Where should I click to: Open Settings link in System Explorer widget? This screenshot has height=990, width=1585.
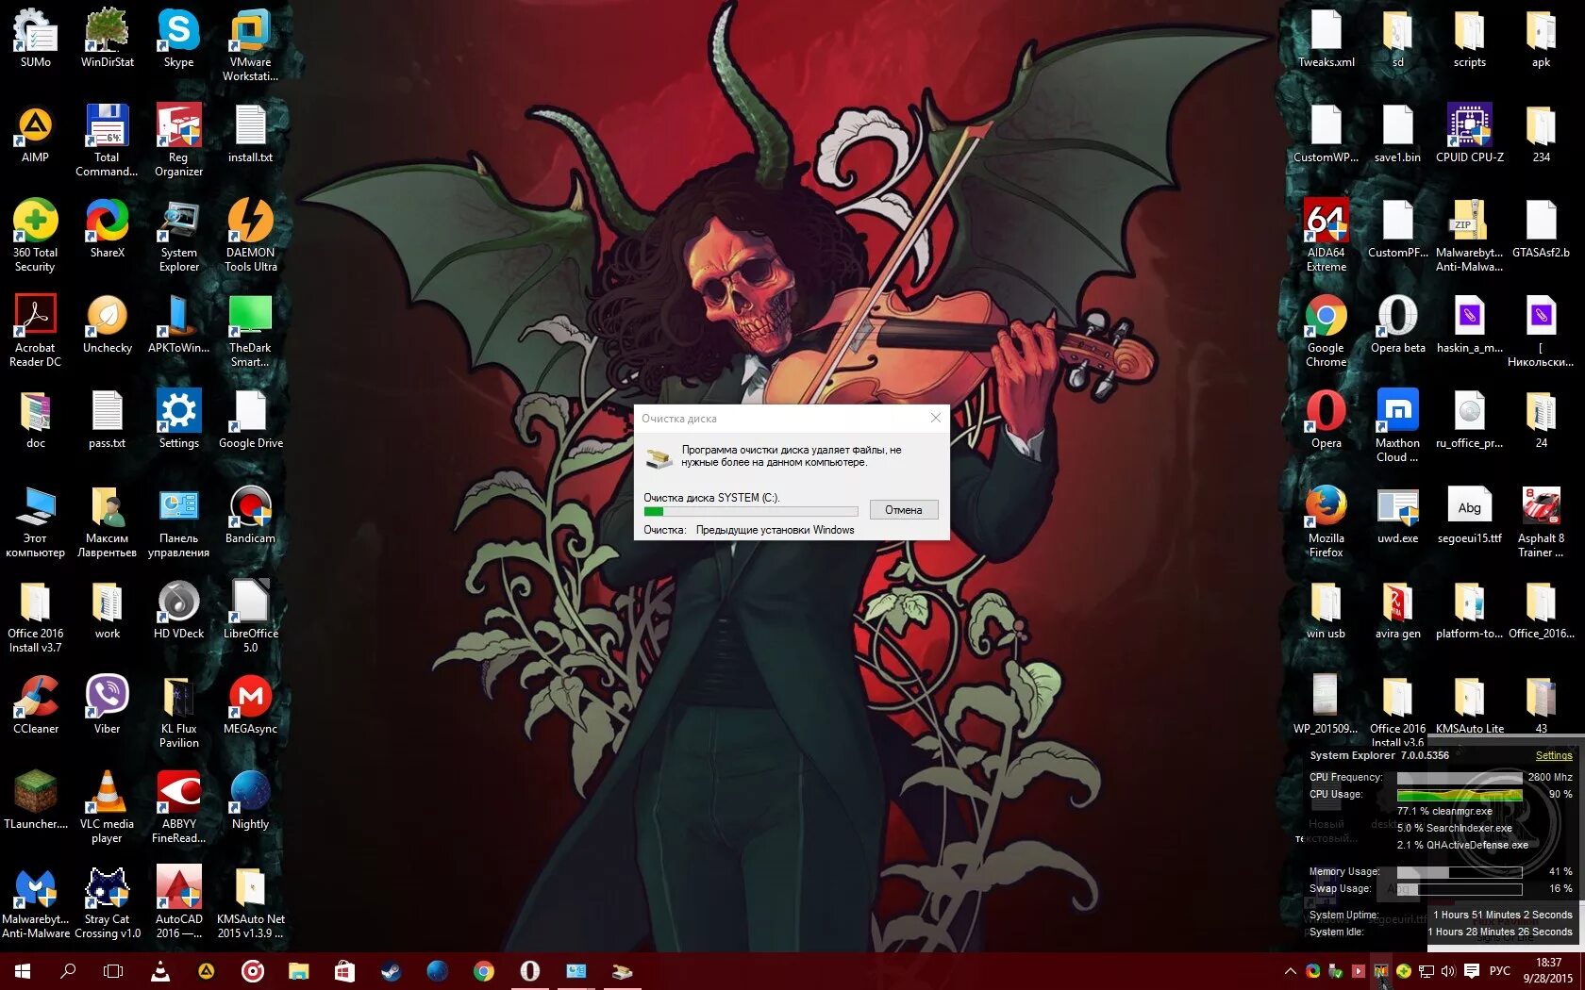(x=1554, y=755)
